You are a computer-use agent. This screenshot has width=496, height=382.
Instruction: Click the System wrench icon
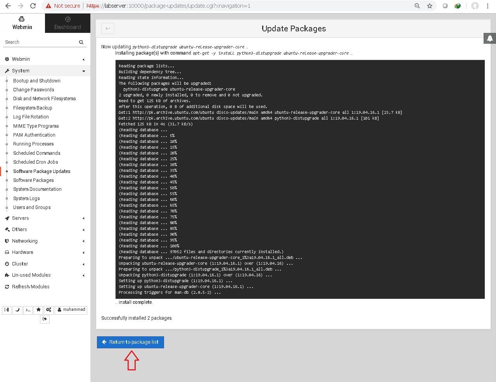[7, 71]
